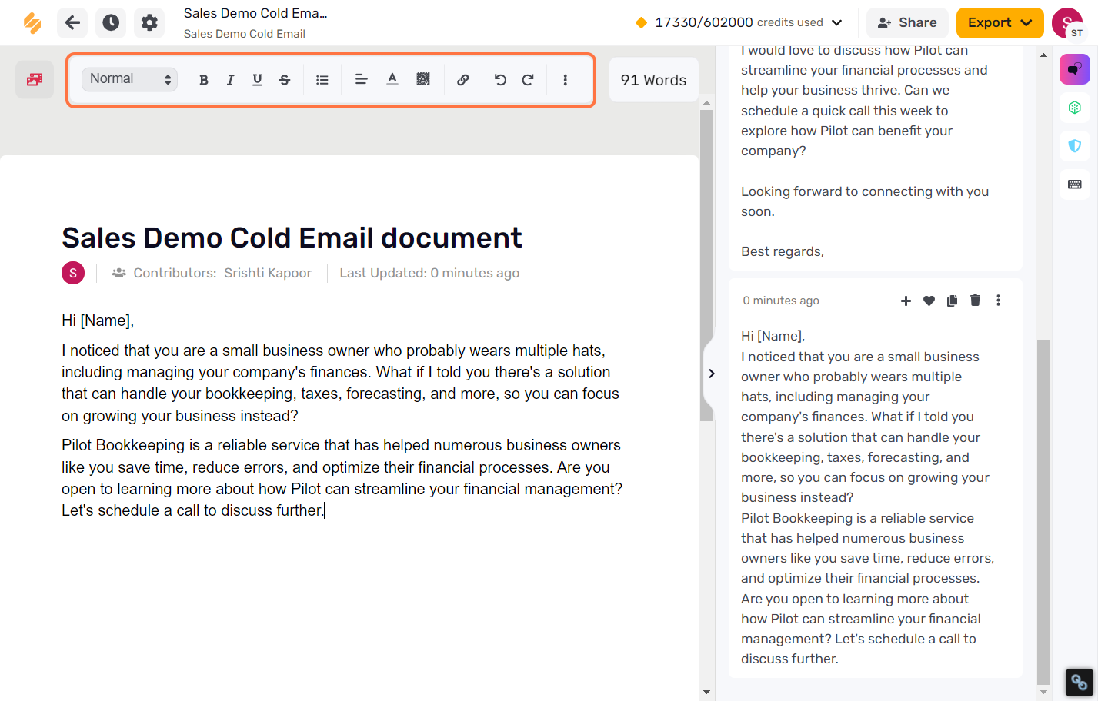
Task: Click the document title field in header
Action: point(255,13)
